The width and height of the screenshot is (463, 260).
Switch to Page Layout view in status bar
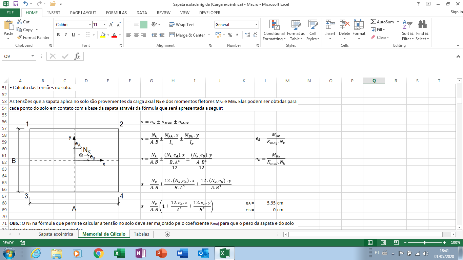click(383, 243)
